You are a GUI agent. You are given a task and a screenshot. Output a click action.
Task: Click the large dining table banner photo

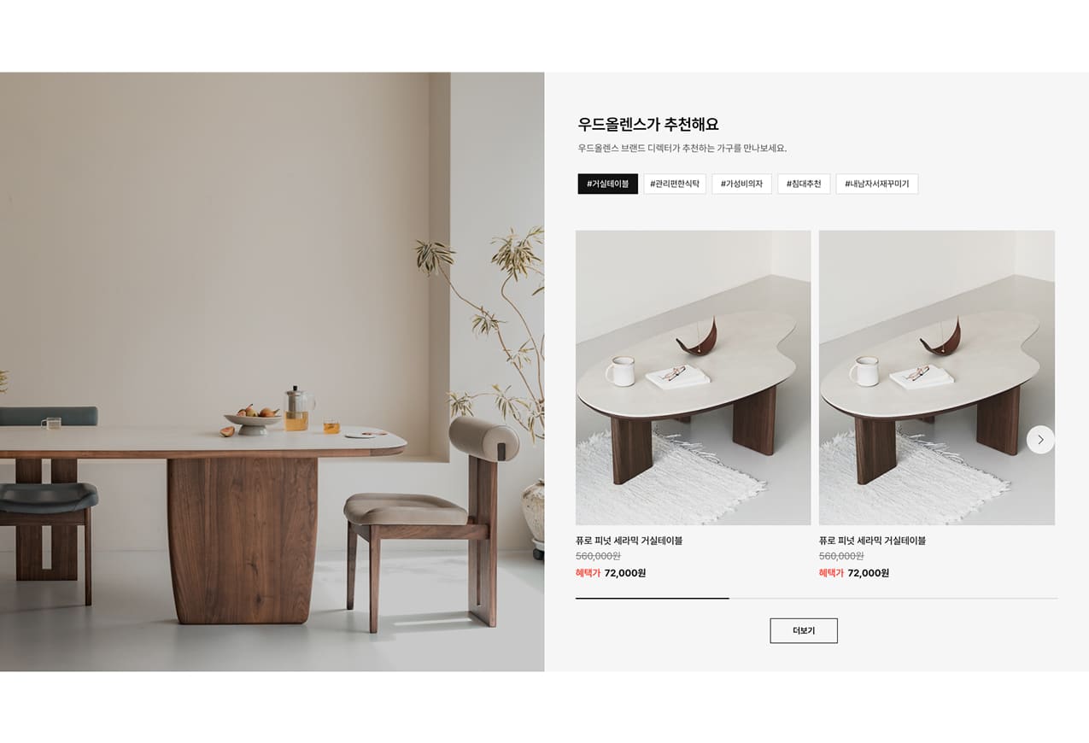(x=272, y=371)
